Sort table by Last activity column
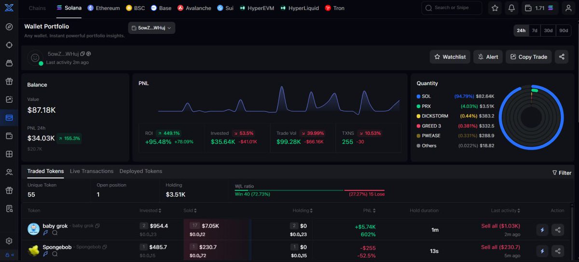The image size is (579, 262). pyautogui.click(x=506, y=210)
